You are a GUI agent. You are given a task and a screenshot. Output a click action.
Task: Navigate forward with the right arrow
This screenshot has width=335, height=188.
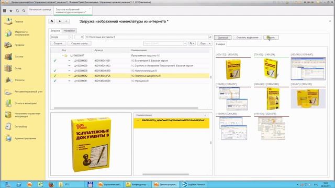66,21
